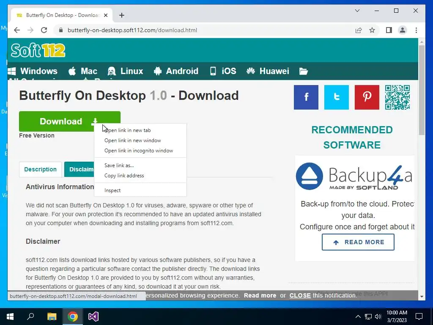Click the Backup4all logo banner

354,176
